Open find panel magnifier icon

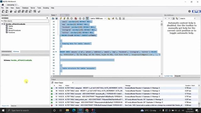[x=117, y=19]
